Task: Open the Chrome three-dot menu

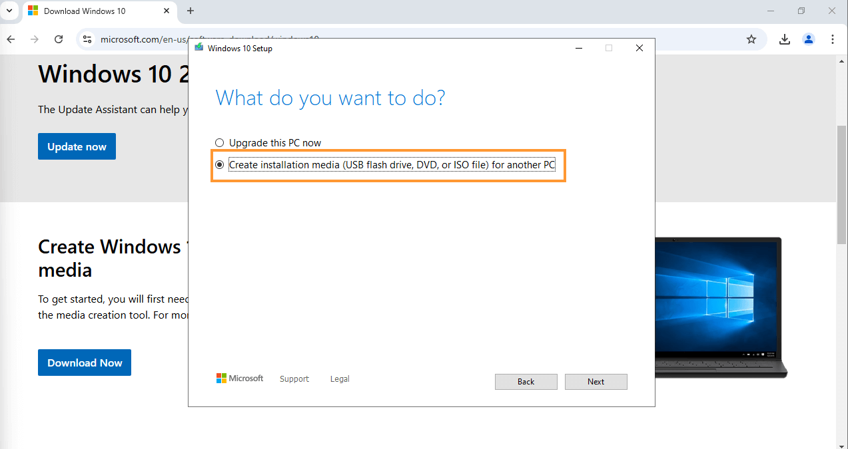Action: [833, 39]
